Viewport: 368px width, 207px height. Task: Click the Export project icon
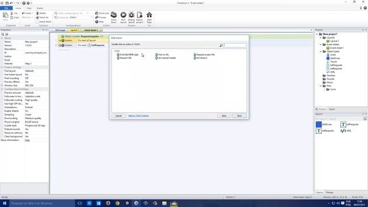click(139, 15)
